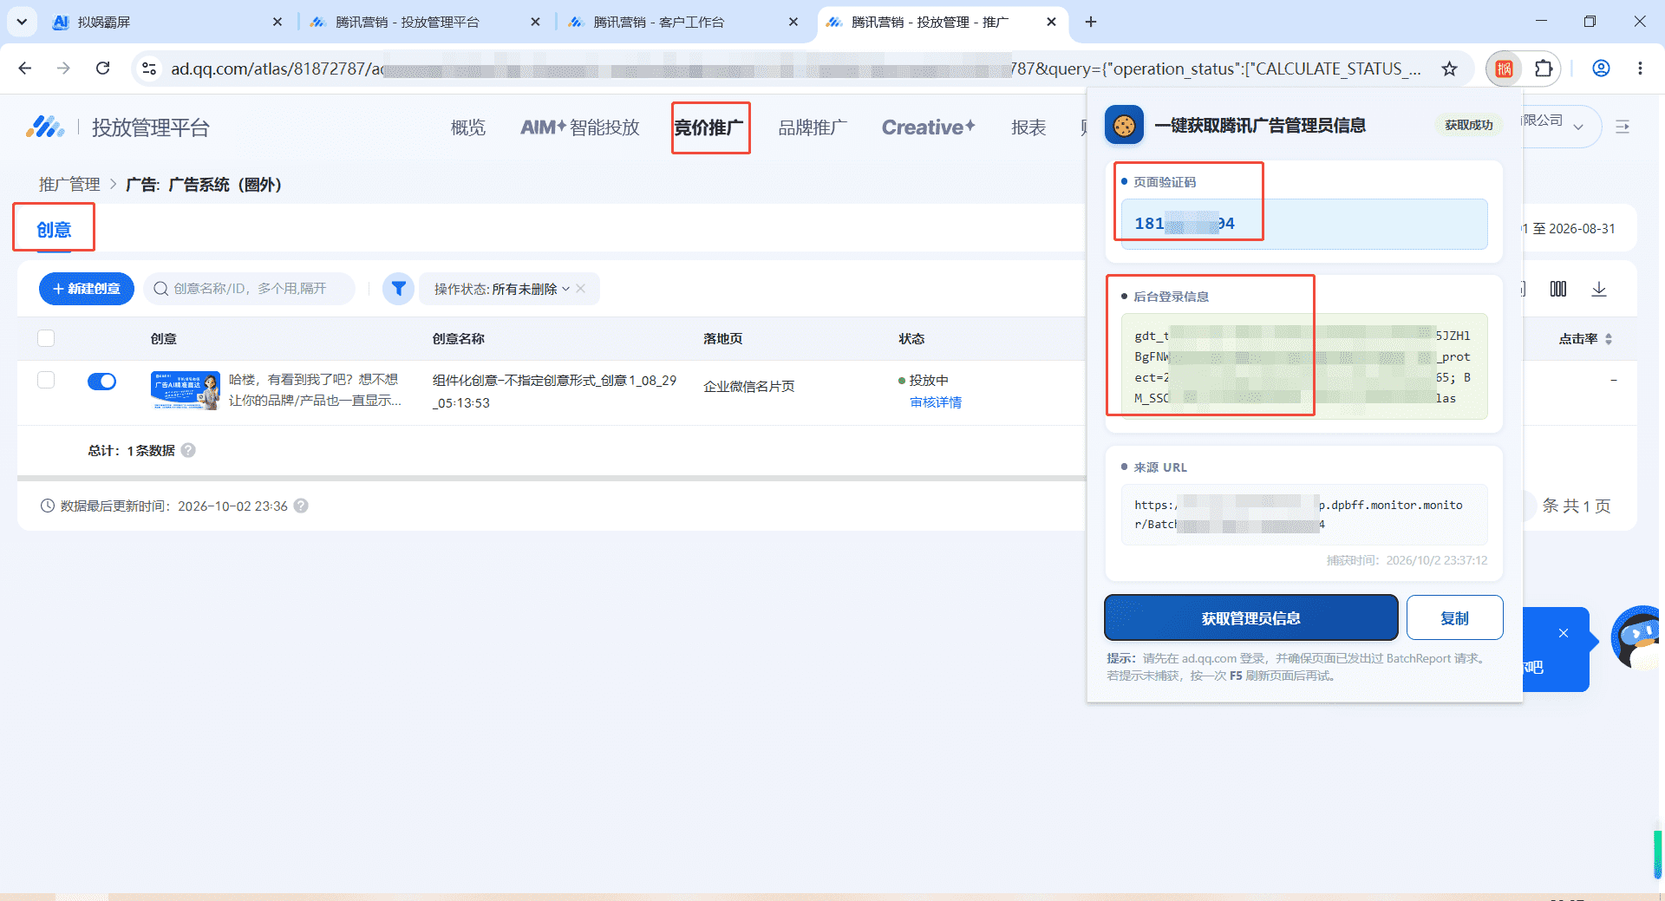Click the creative ad thumbnail image
The height and width of the screenshot is (901, 1665).
point(185,390)
